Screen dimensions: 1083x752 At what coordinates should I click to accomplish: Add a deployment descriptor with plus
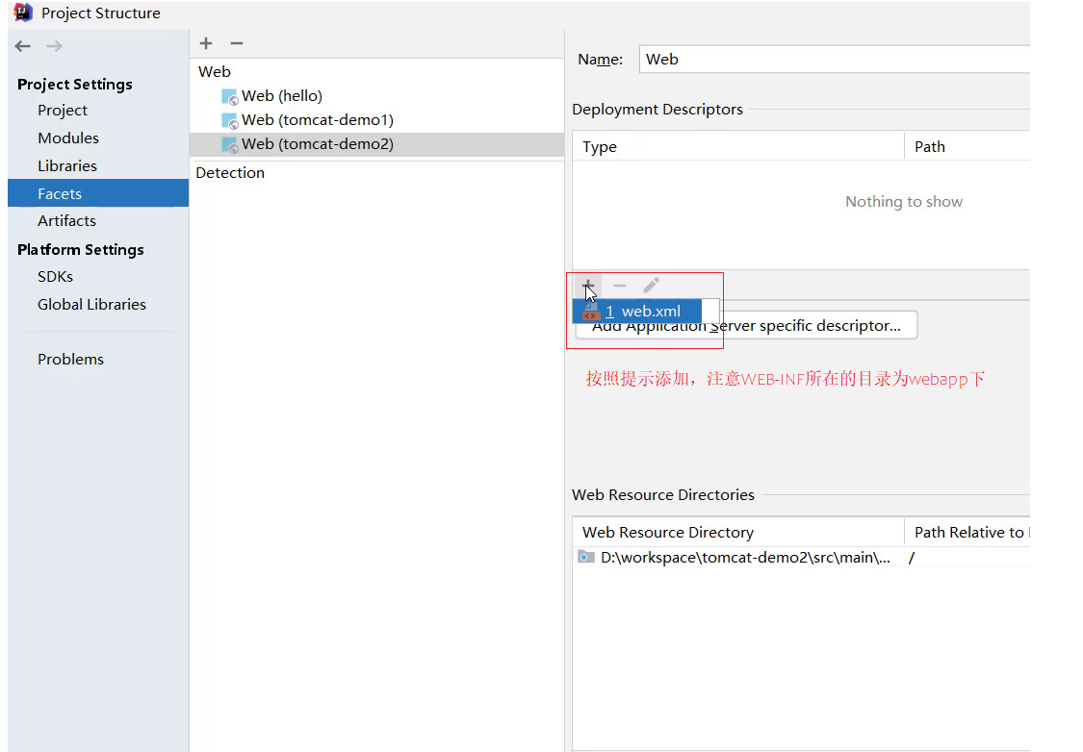click(588, 285)
